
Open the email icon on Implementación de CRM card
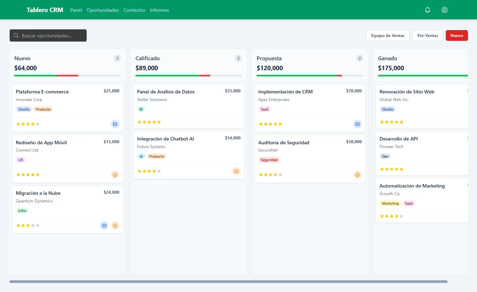coord(357,124)
